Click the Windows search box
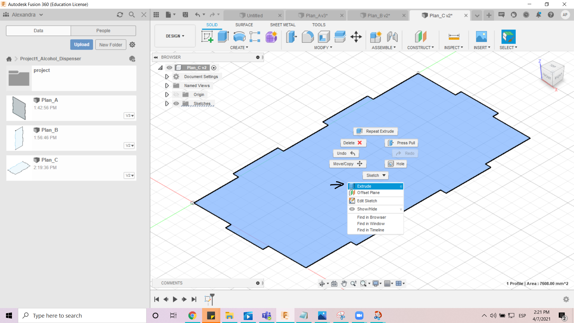The height and width of the screenshot is (323, 574). pyautogui.click(x=82, y=316)
